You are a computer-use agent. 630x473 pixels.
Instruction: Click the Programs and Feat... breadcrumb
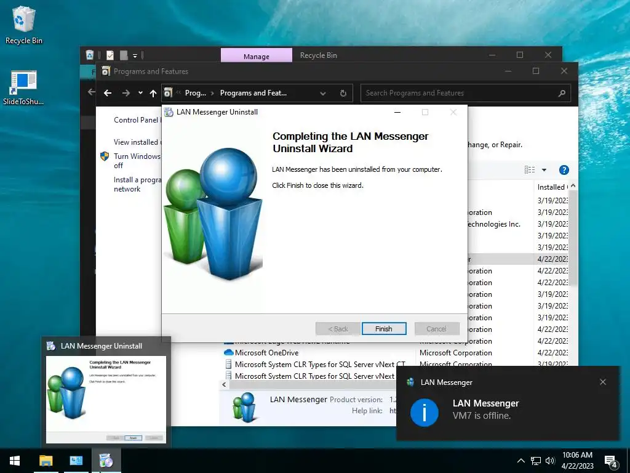[x=253, y=93]
